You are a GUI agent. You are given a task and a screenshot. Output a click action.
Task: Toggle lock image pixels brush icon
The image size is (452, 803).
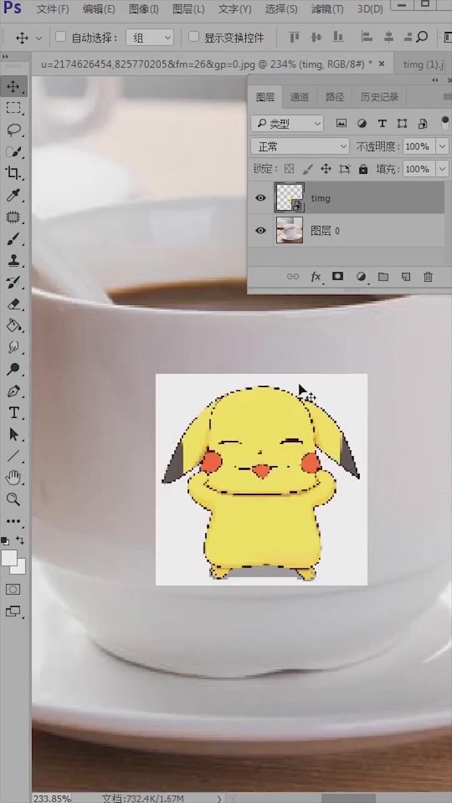tap(308, 169)
